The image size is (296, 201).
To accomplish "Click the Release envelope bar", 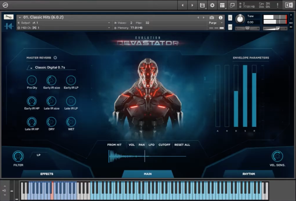I will tap(254, 96).
